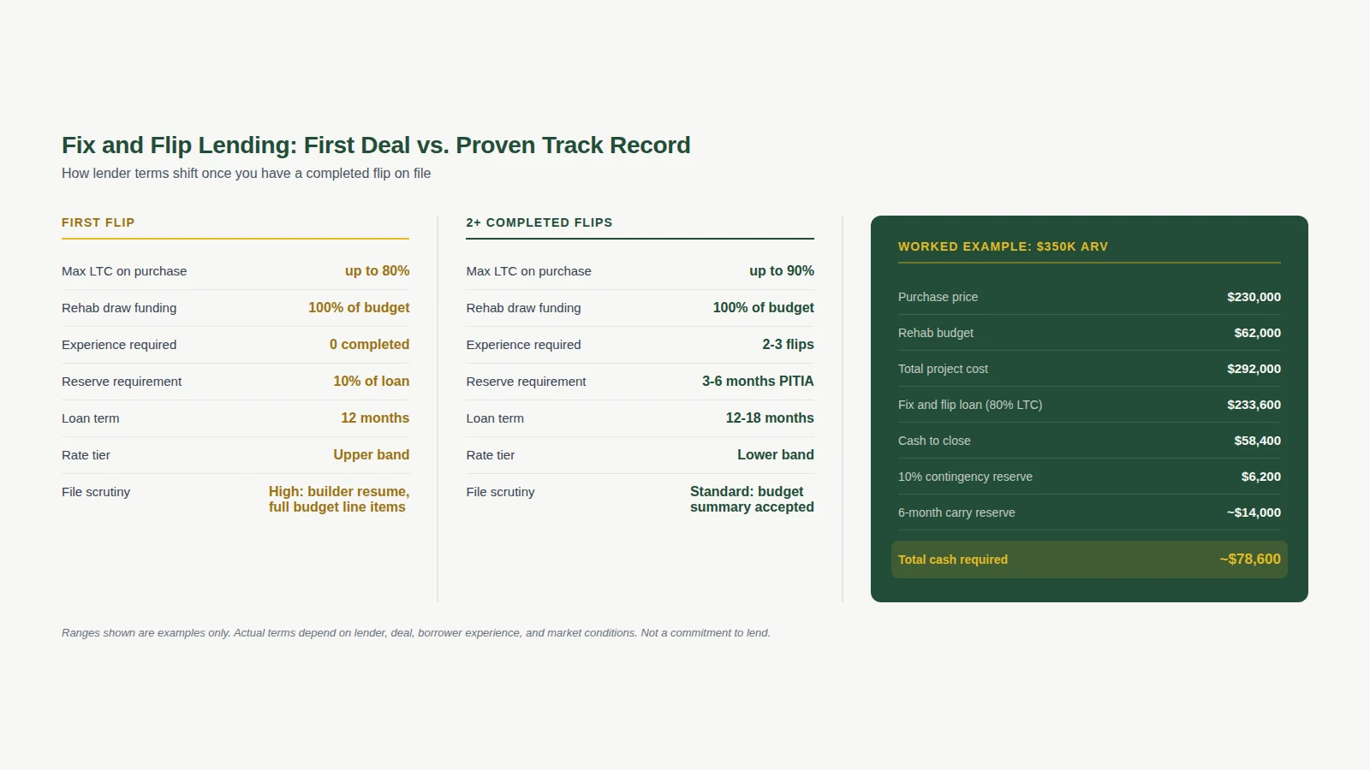Click the 'WORKED EXAMPLE: $350K ARV' heading

[x=1003, y=246]
